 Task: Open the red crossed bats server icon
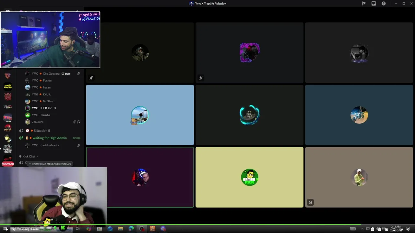tap(8, 96)
